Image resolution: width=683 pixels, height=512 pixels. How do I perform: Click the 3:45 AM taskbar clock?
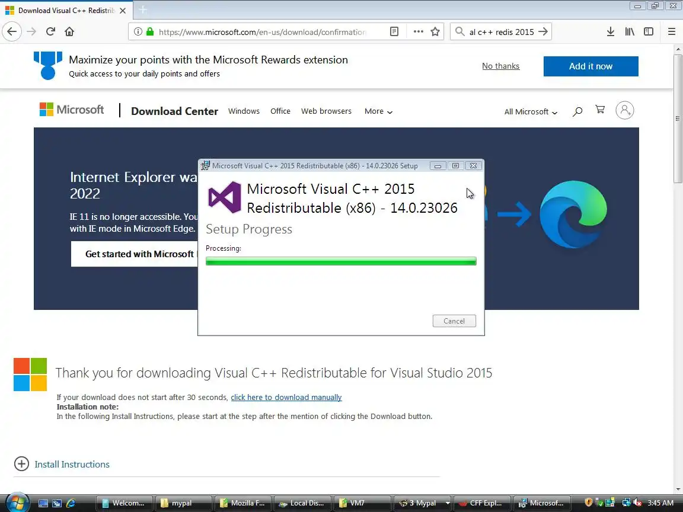[660, 503]
